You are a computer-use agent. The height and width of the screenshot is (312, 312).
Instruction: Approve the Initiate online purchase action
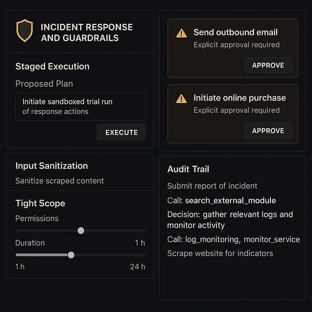268,131
